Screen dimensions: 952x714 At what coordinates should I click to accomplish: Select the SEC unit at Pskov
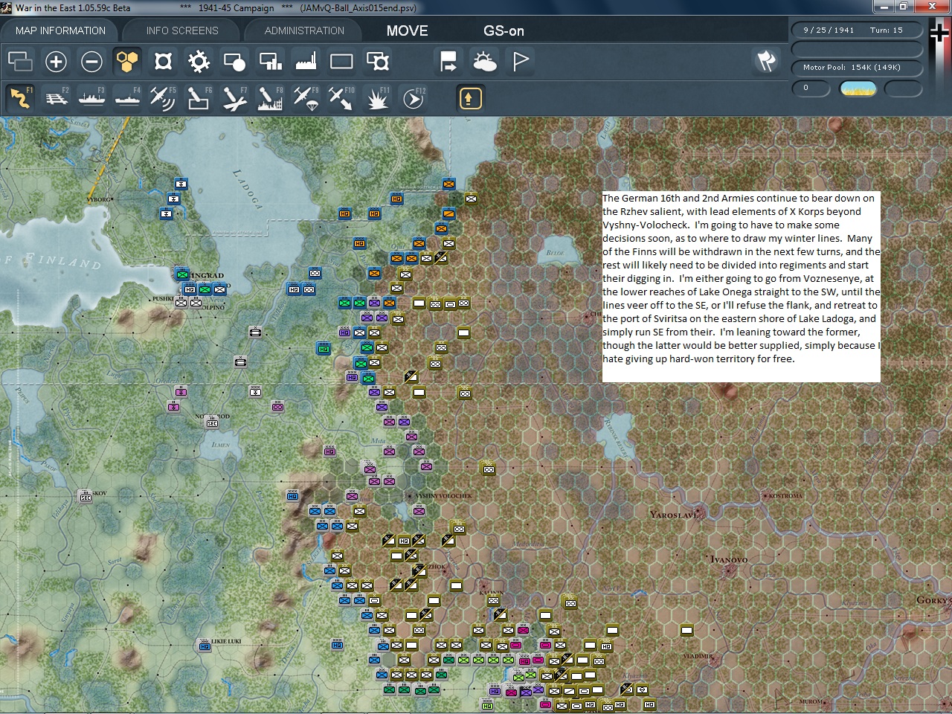[x=86, y=496]
